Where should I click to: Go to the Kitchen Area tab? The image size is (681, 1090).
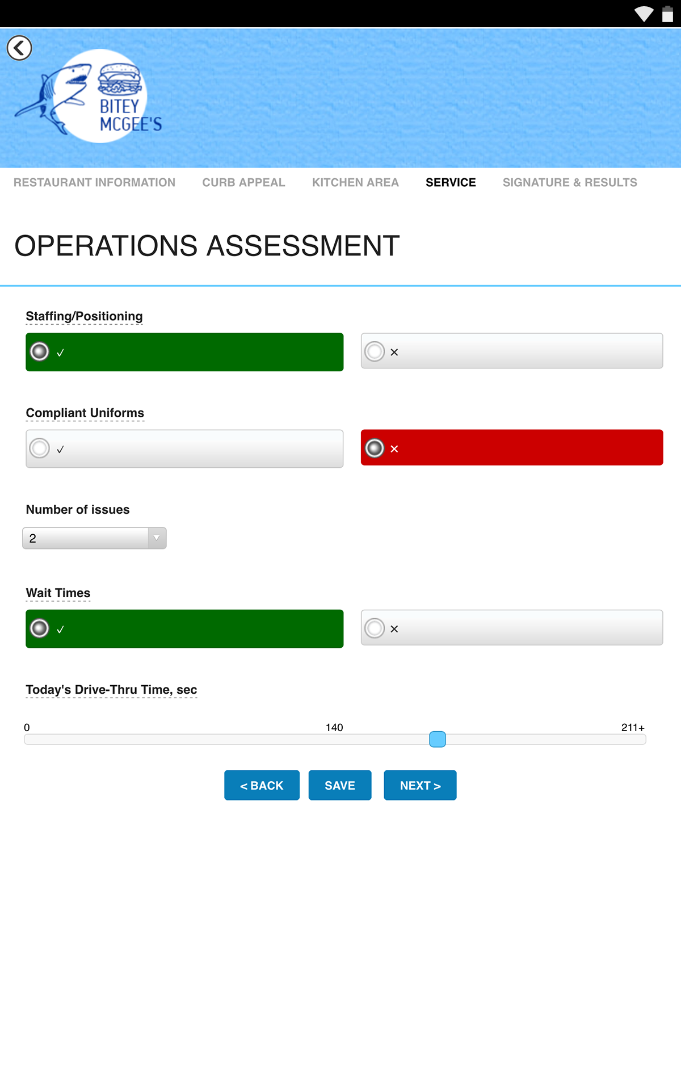coord(355,182)
